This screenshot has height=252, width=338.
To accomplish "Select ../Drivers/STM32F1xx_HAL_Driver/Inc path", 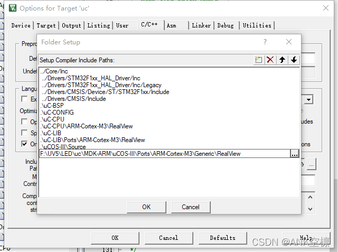I will point(169,78).
